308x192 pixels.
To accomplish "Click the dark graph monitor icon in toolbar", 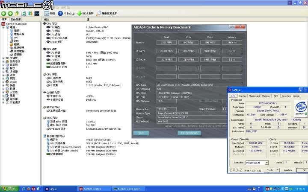I will pyautogui.click(x=37, y=13).
